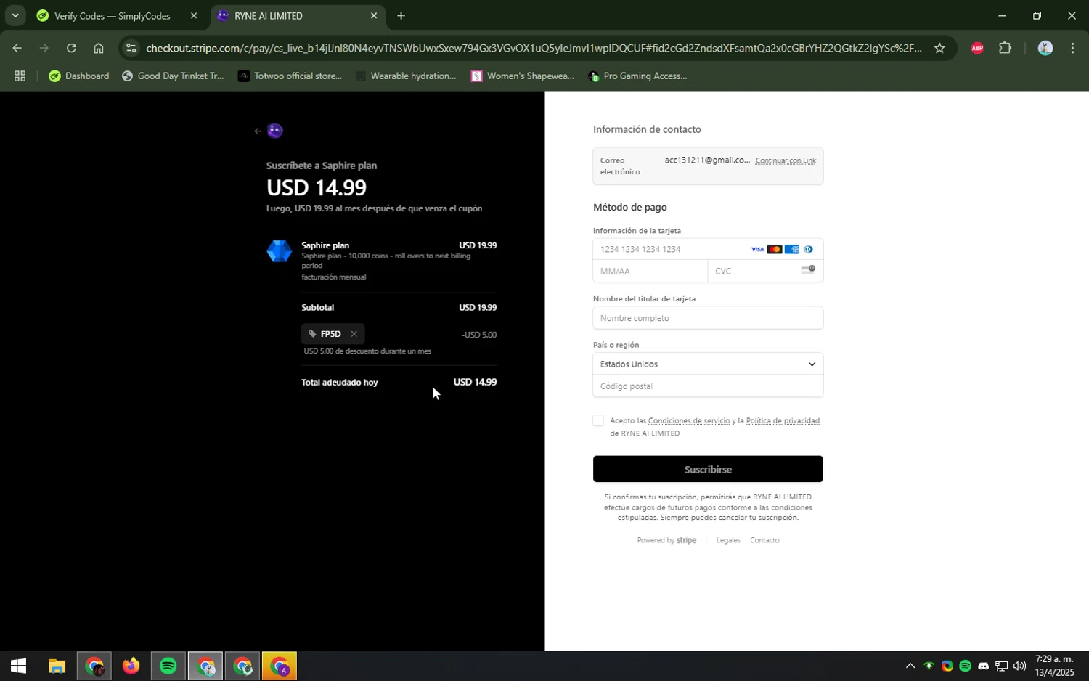The image size is (1089, 681).
Task: Click the checkout.stripe.com address bar
Action: click(x=534, y=49)
